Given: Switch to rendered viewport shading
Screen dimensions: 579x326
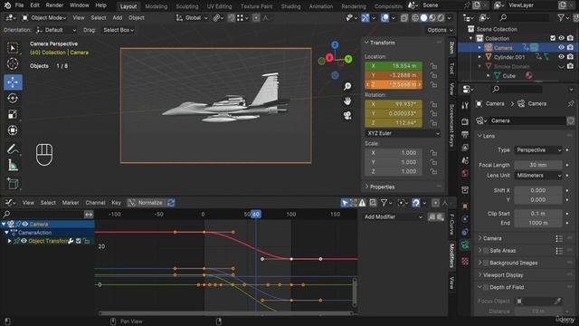Looking at the screenshot, I should click(441, 18).
